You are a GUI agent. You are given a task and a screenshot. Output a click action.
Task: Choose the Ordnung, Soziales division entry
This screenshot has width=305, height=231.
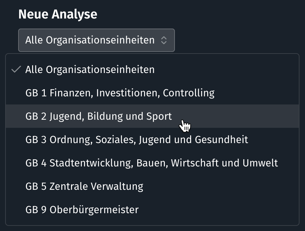point(137,140)
